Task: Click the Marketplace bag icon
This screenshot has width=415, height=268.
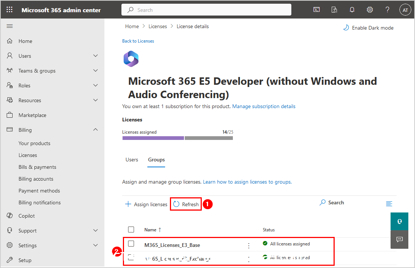Action: (10, 115)
